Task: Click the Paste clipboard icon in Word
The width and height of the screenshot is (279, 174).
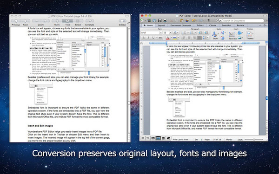Action: point(182,20)
